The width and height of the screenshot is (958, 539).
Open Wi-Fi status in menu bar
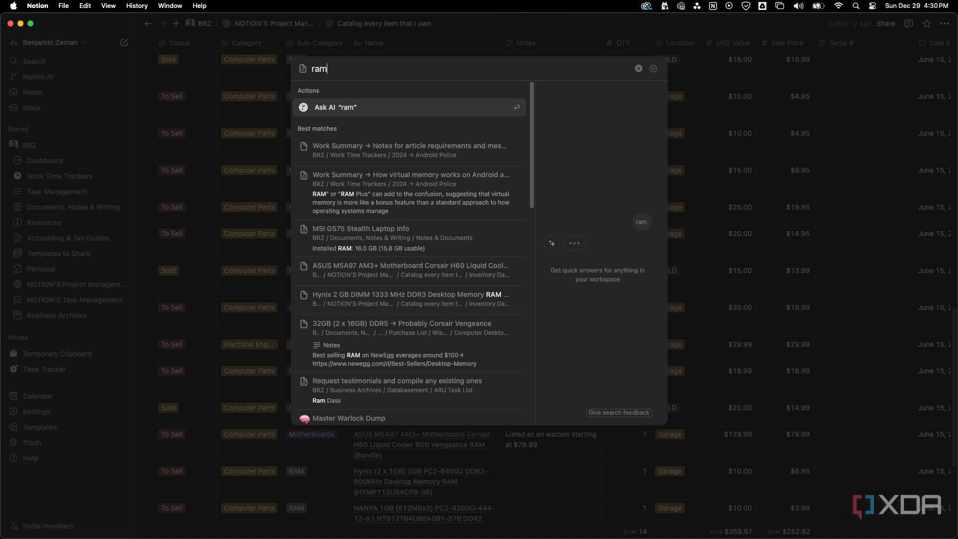(x=838, y=5)
